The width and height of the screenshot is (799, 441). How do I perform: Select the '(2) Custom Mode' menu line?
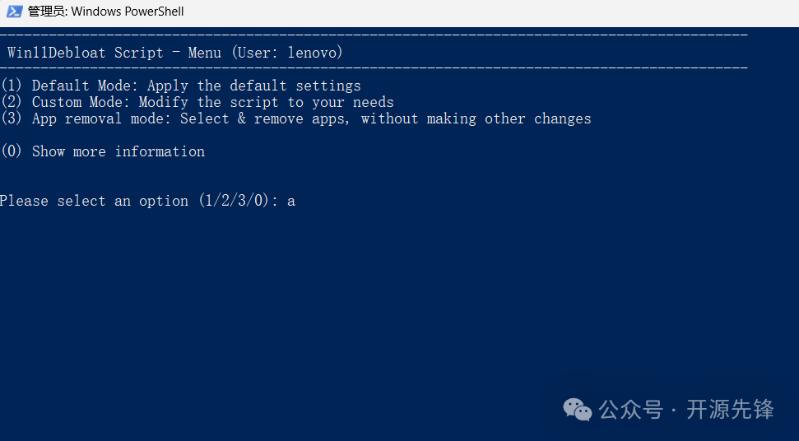[x=197, y=102]
